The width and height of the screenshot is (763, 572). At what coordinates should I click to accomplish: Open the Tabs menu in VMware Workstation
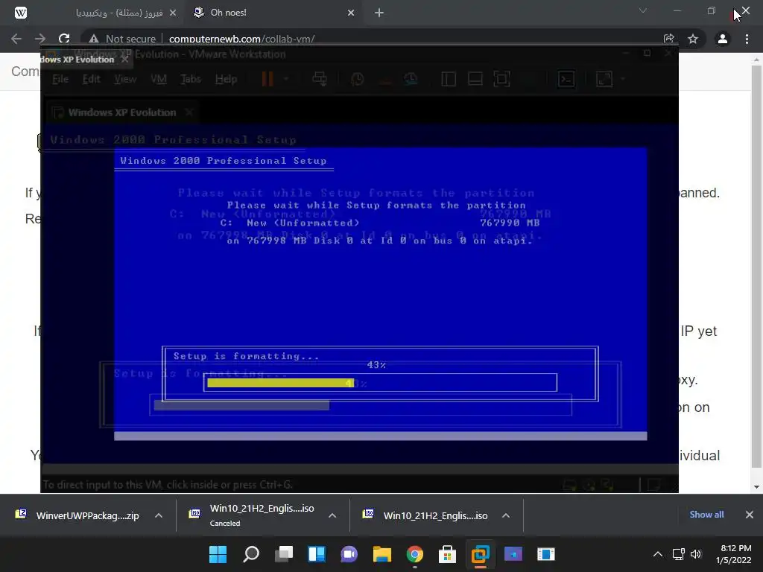point(190,79)
